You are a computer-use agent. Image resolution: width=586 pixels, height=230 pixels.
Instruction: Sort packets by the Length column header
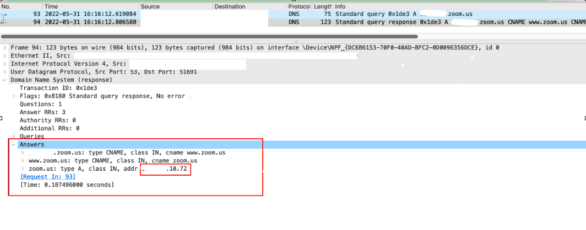click(323, 7)
